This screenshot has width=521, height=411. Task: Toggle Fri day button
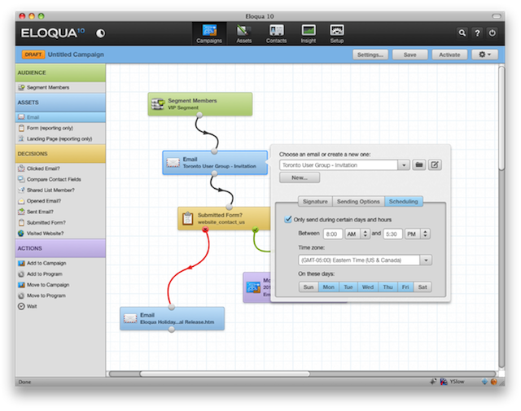(405, 287)
